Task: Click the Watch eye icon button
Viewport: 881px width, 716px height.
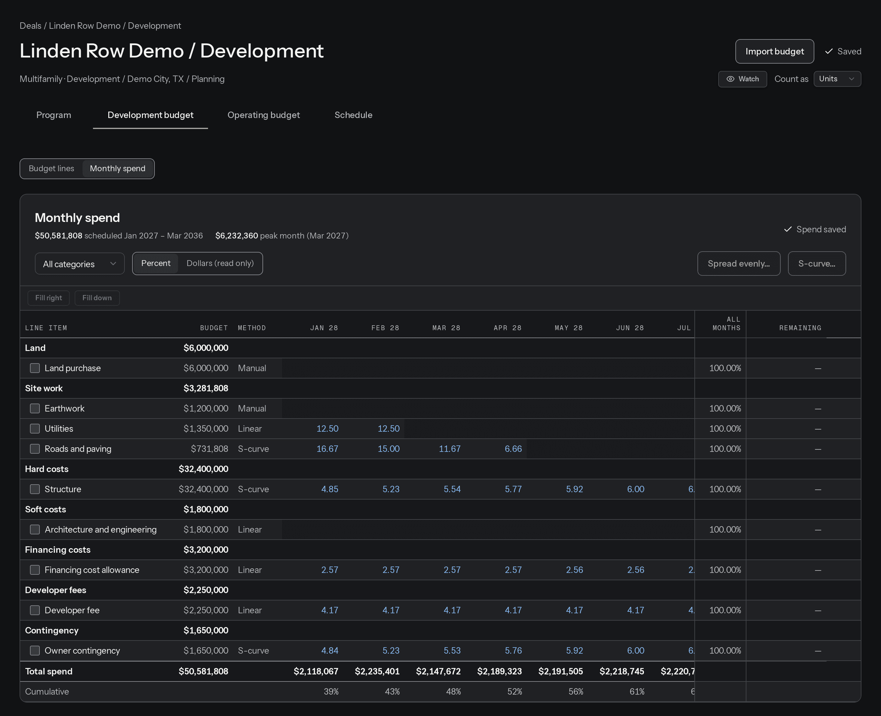Action: tap(742, 79)
